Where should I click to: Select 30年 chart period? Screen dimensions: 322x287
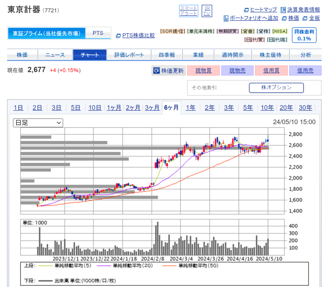click(305, 108)
